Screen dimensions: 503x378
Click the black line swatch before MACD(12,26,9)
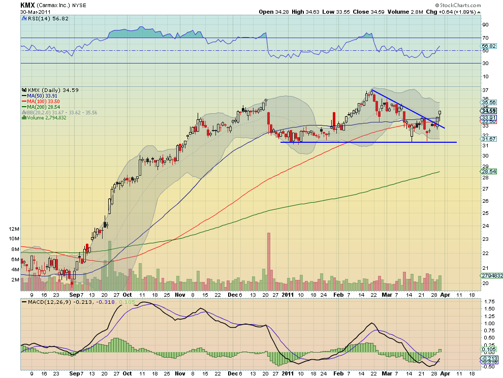click(24, 302)
